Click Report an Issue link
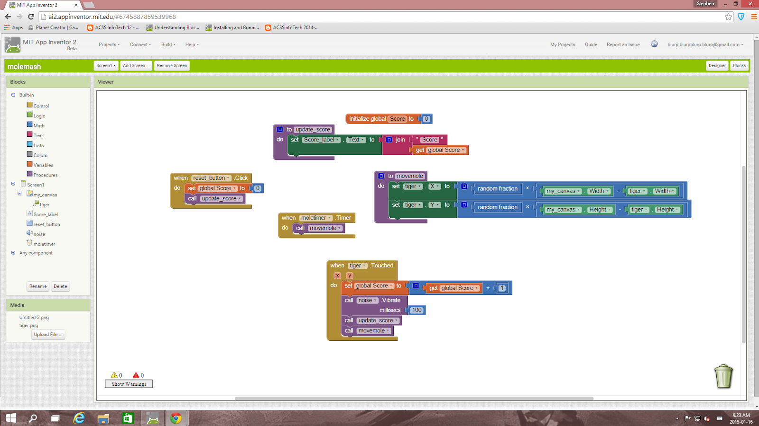Viewport: 759px width, 426px height. pyautogui.click(x=623, y=44)
